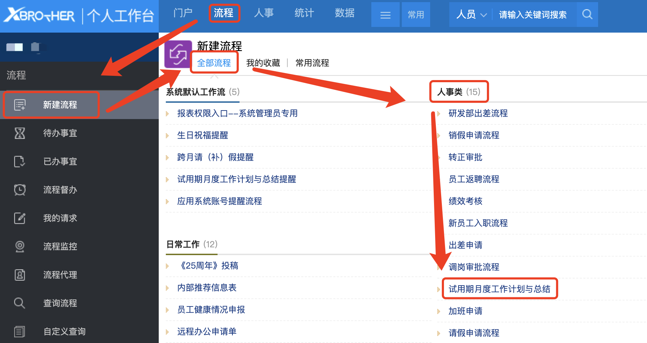Select the 已办事宜 document icon
Image resolution: width=647 pixels, height=343 pixels.
(20, 162)
